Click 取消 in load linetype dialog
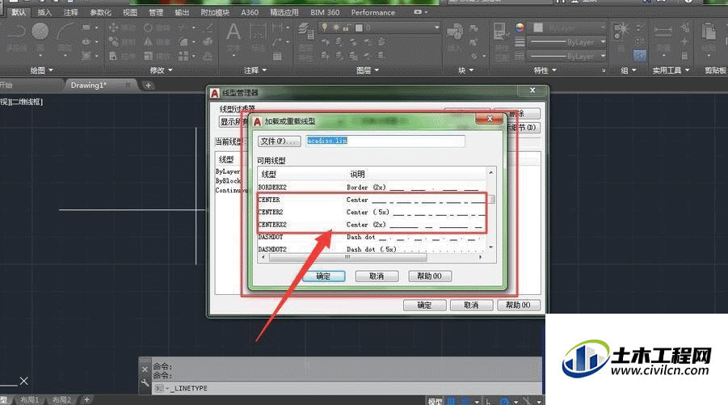 point(377,276)
